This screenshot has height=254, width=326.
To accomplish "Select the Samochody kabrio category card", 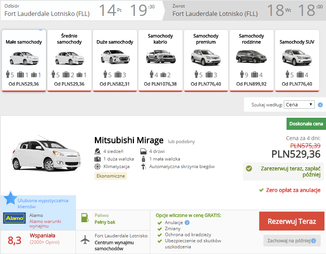I will point(161,61).
